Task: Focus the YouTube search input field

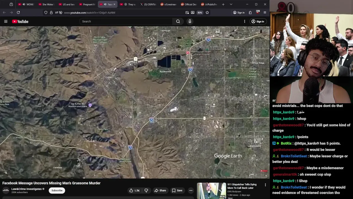Action: pyautogui.click(x=126, y=21)
